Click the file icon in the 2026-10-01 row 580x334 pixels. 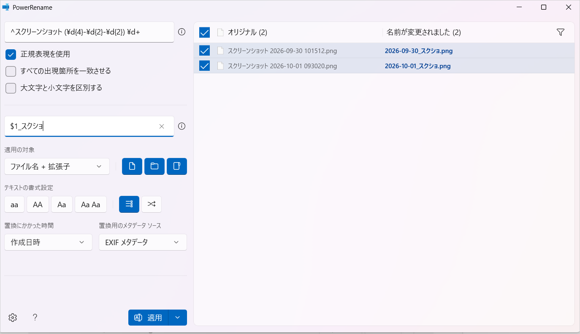pos(220,66)
